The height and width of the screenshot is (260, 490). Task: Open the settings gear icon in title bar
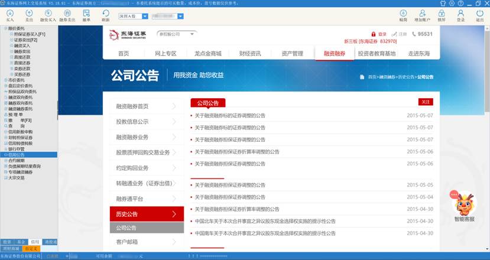[452, 3]
